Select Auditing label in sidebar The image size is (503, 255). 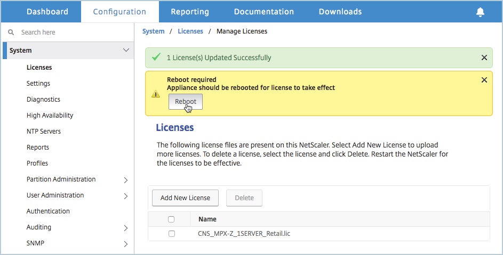pos(39,227)
